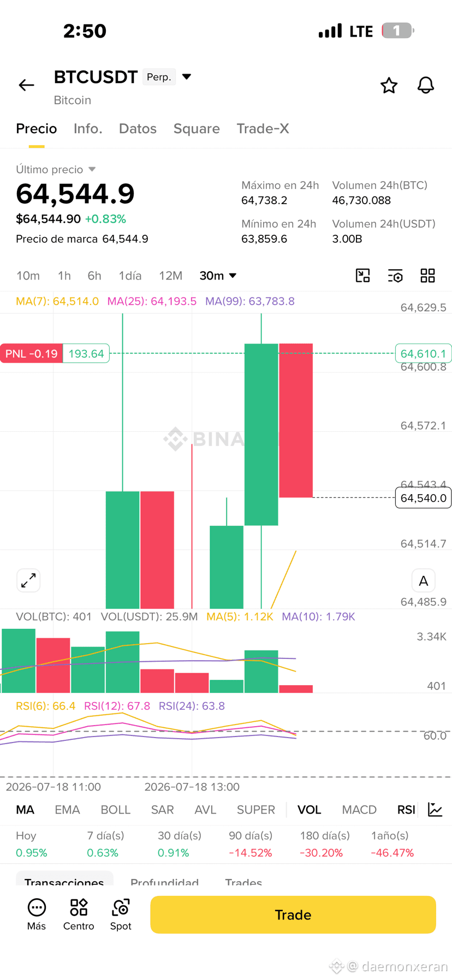This screenshot has width=452, height=980.
Task: Toggle VOL sub-indicator
Action: 309,810
